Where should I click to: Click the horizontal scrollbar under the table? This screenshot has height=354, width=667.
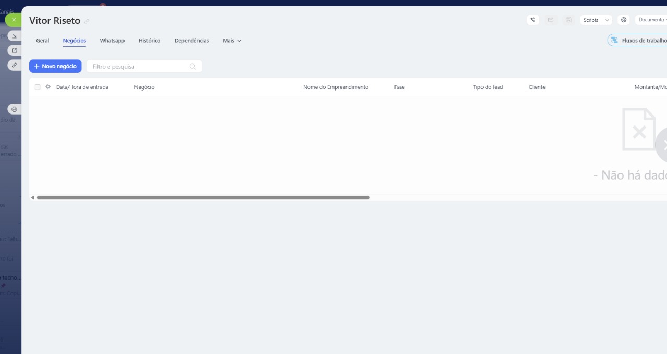[x=203, y=198]
